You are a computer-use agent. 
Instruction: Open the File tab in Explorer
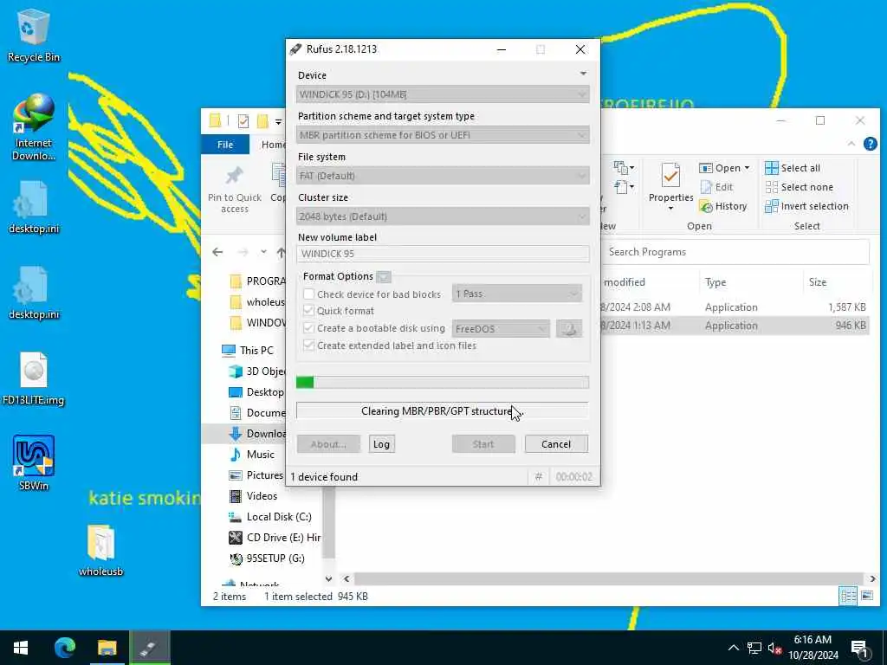225,145
